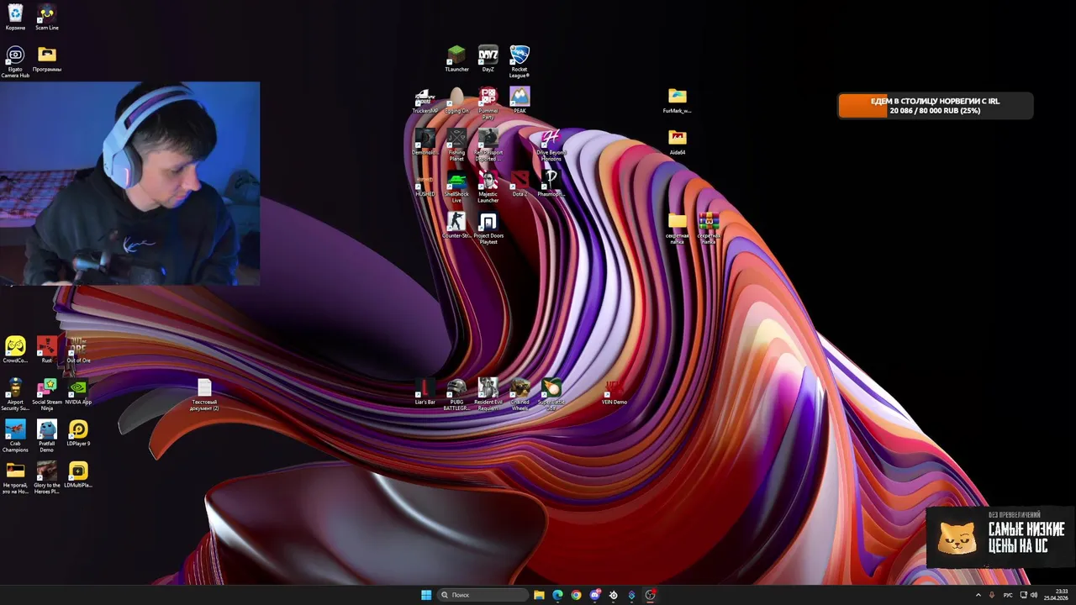Select the Rocket League shortcut
Viewport: 1076px width, 605px height.
point(520,62)
